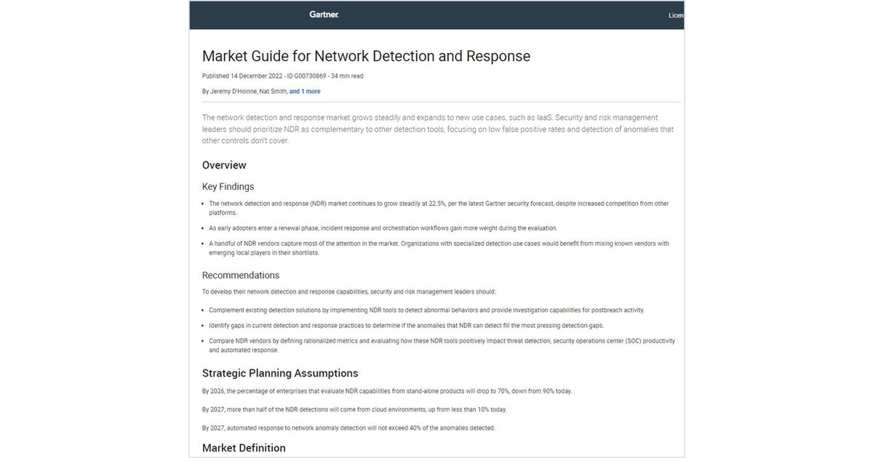This screenshot has height=458, width=873.
Task: Click the sentence 'By 2027, more than half of the NDR detections'
Action: [354, 409]
